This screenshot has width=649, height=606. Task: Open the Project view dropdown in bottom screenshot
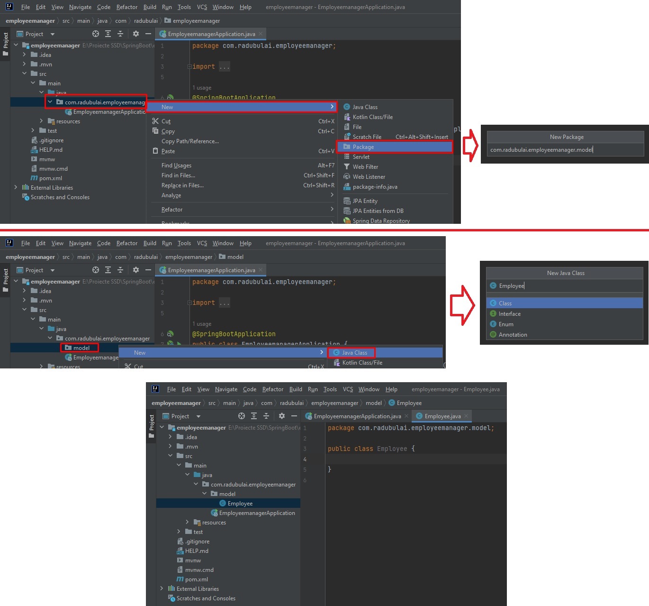pos(198,416)
